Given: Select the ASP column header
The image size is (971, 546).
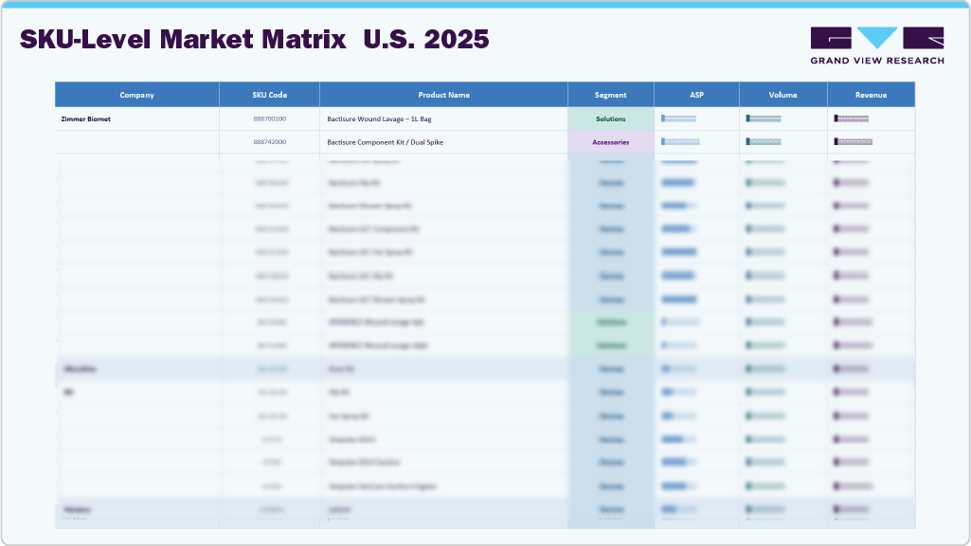Looking at the screenshot, I should pyautogui.click(x=696, y=95).
